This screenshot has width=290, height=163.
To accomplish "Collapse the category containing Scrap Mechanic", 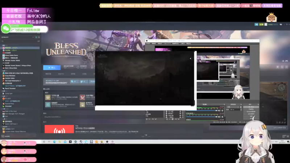I will [x=2, y=71].
